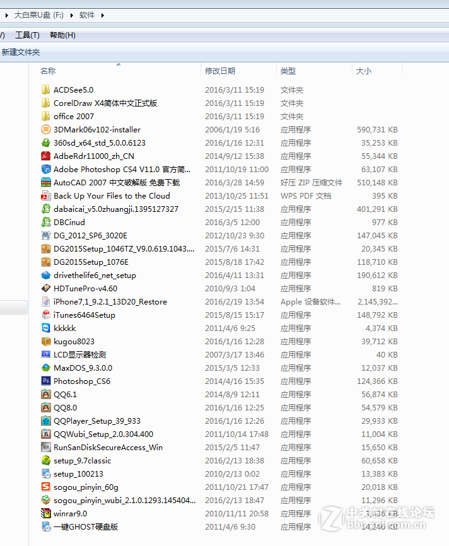Select the sogou_pinyin_wubi_2.1.0.1293 file name
This screenshot has width=449, height=546.
coord(124,501)
